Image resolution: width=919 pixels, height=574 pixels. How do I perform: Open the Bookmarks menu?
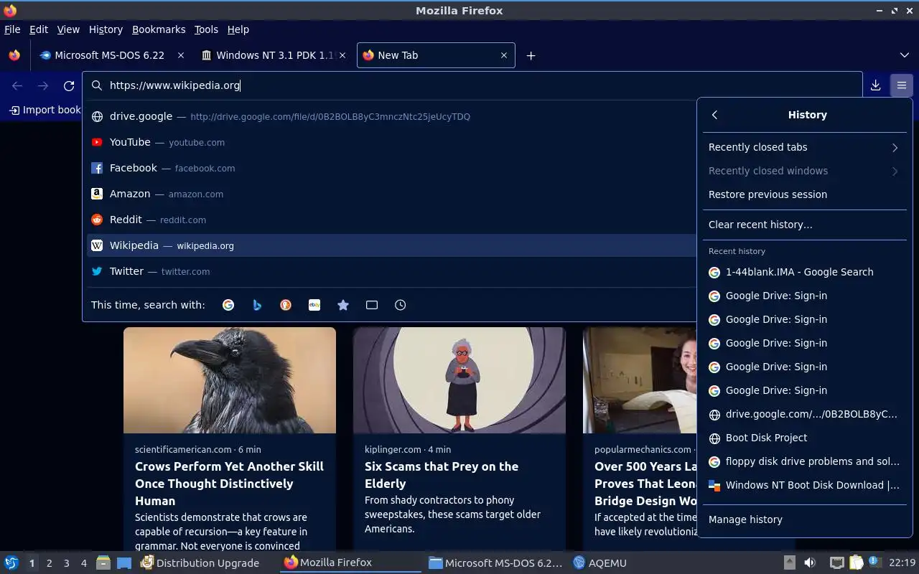point(159,29)
